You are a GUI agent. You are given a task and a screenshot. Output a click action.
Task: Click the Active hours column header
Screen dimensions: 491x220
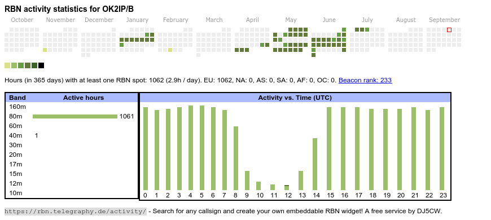coord(84,98)
